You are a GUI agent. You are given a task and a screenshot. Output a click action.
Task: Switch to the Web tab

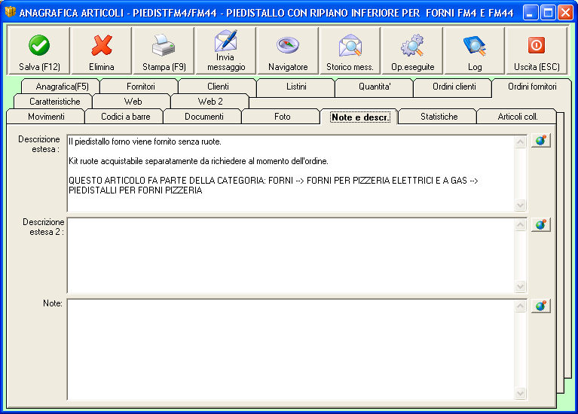coord(133,102)
